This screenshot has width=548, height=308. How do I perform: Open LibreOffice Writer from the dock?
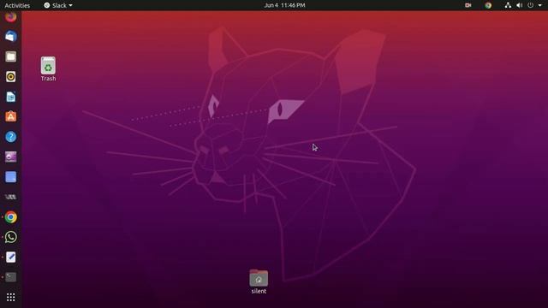tap(10, 97)
